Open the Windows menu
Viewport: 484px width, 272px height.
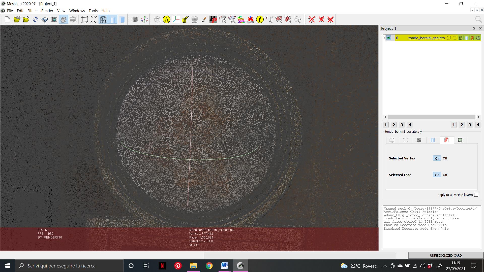pos(77,11)
